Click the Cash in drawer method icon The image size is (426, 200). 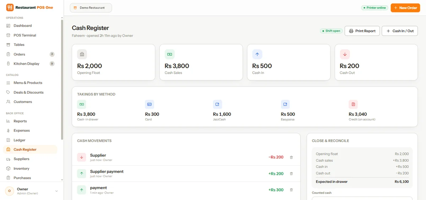(x=82, y=104)
